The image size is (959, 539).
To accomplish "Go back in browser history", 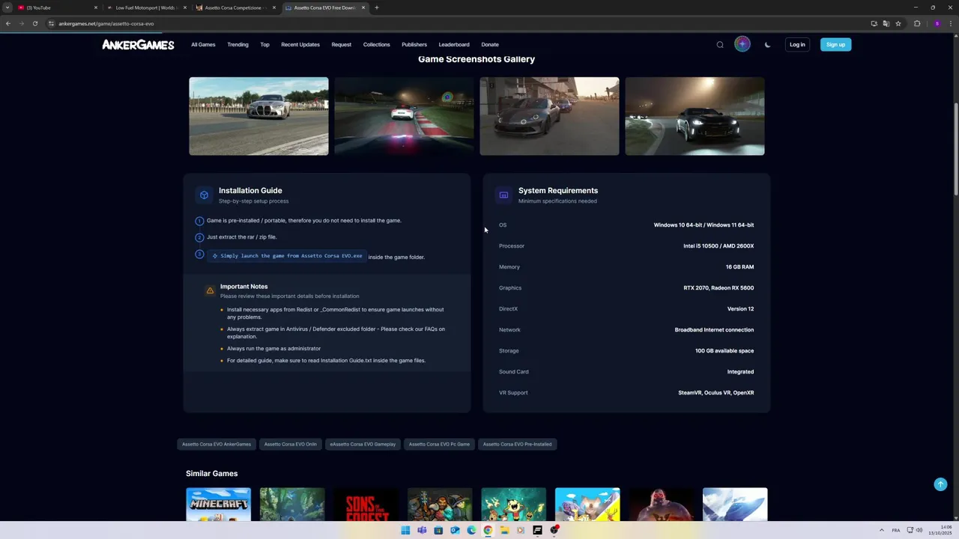I will point(8,23).
